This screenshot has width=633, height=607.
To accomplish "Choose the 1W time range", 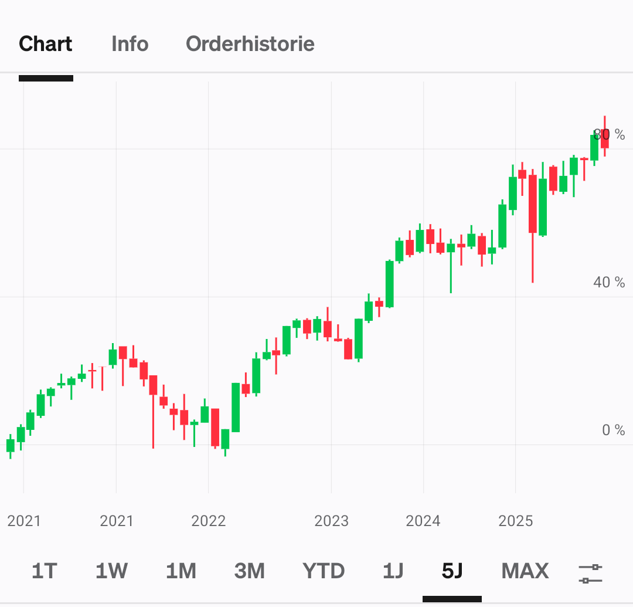I will pyautogui.click(x=111, y=571).
